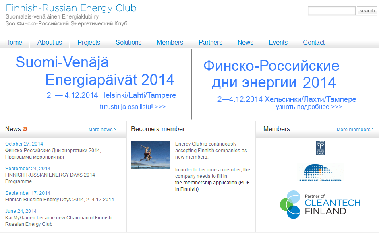
Task: Click the Kai Mykkänen new Chairman headline
Action: 59,221
